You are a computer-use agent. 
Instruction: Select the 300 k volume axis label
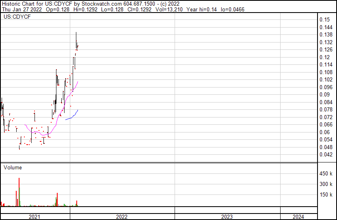[326, 184]
